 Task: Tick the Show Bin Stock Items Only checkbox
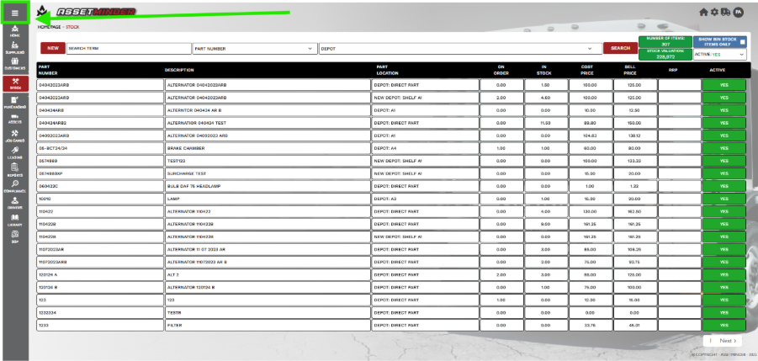click(x=743, y=42)
